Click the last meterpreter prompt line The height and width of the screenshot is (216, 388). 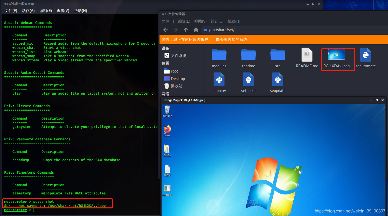coord(20,210)
